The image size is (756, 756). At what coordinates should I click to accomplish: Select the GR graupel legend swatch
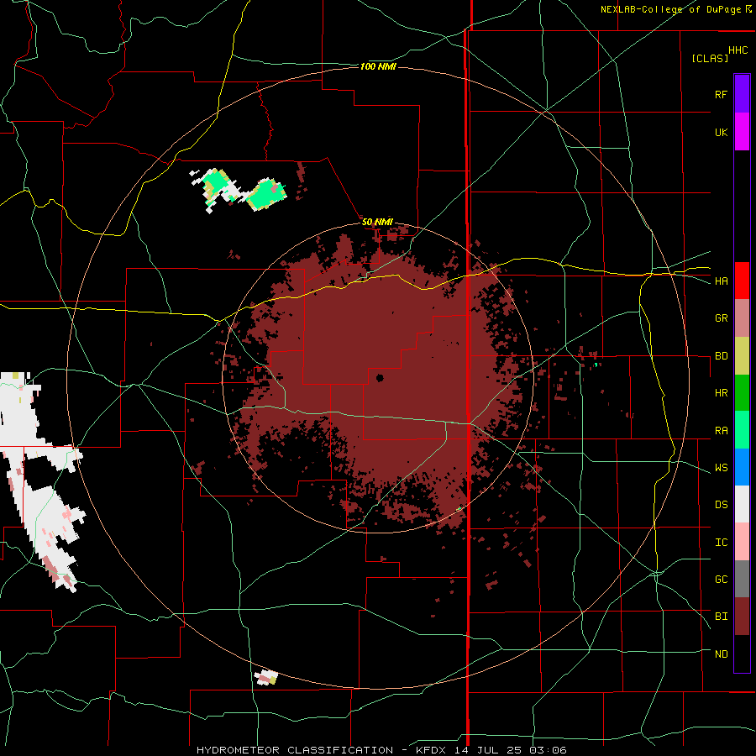coord(742,318)
